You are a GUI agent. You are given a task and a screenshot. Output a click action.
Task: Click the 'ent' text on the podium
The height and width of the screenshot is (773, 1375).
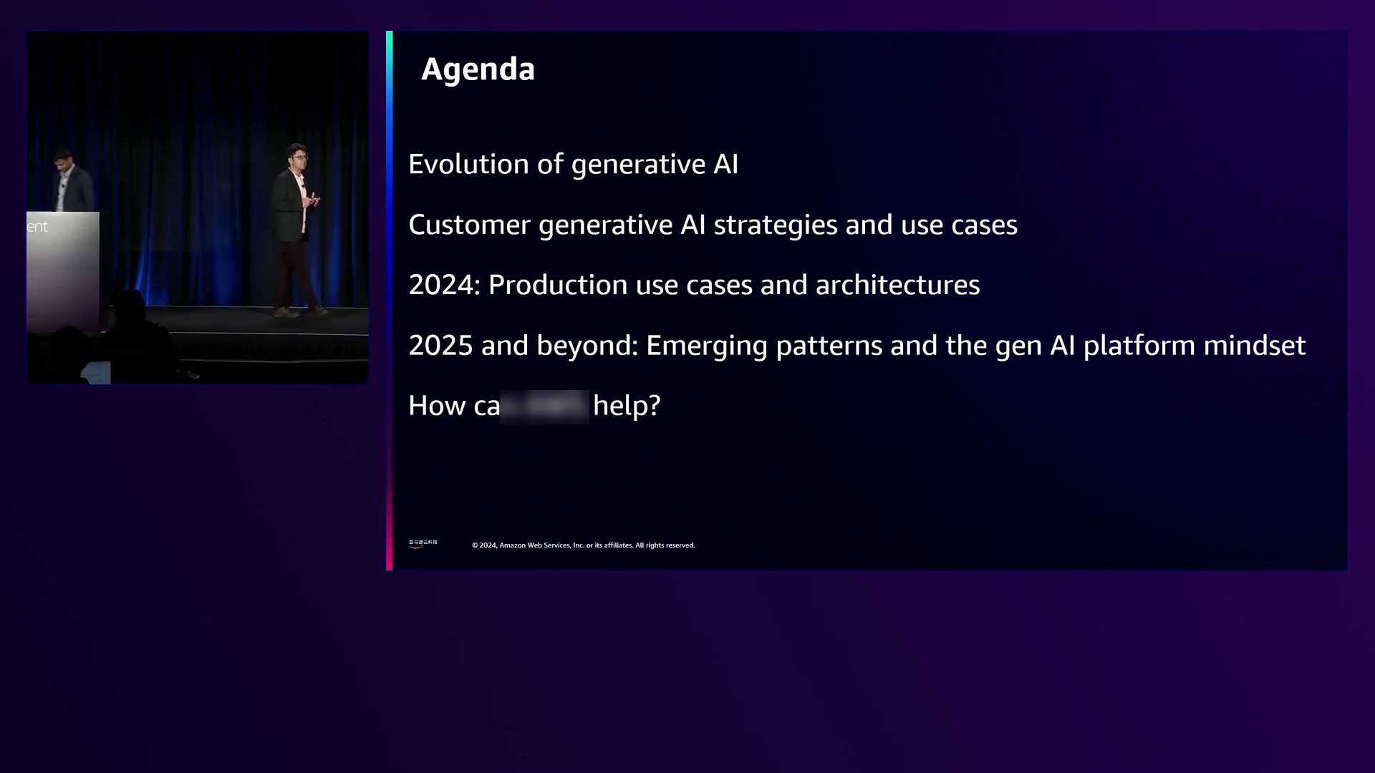coord(37,227)
